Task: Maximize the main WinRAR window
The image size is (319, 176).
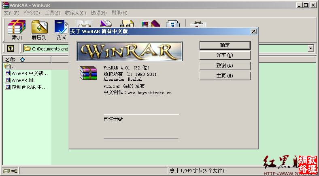Action: [306, 5]
